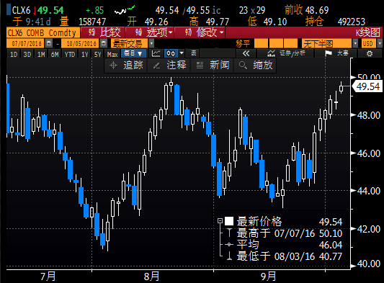384x283 pixels.
Task: Click the 50.10 high value in legend
Action: (x=331, y=233)
